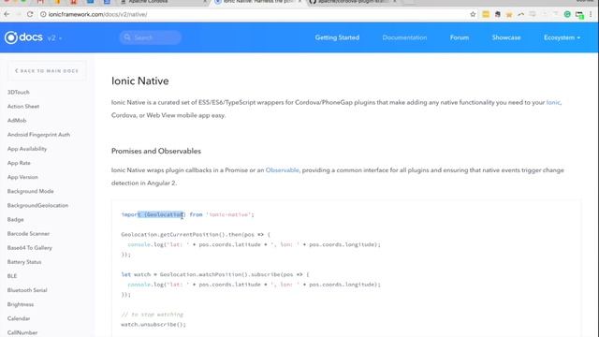Click the Ionic docs logo

pyautogui.click(x=23, y=37)
